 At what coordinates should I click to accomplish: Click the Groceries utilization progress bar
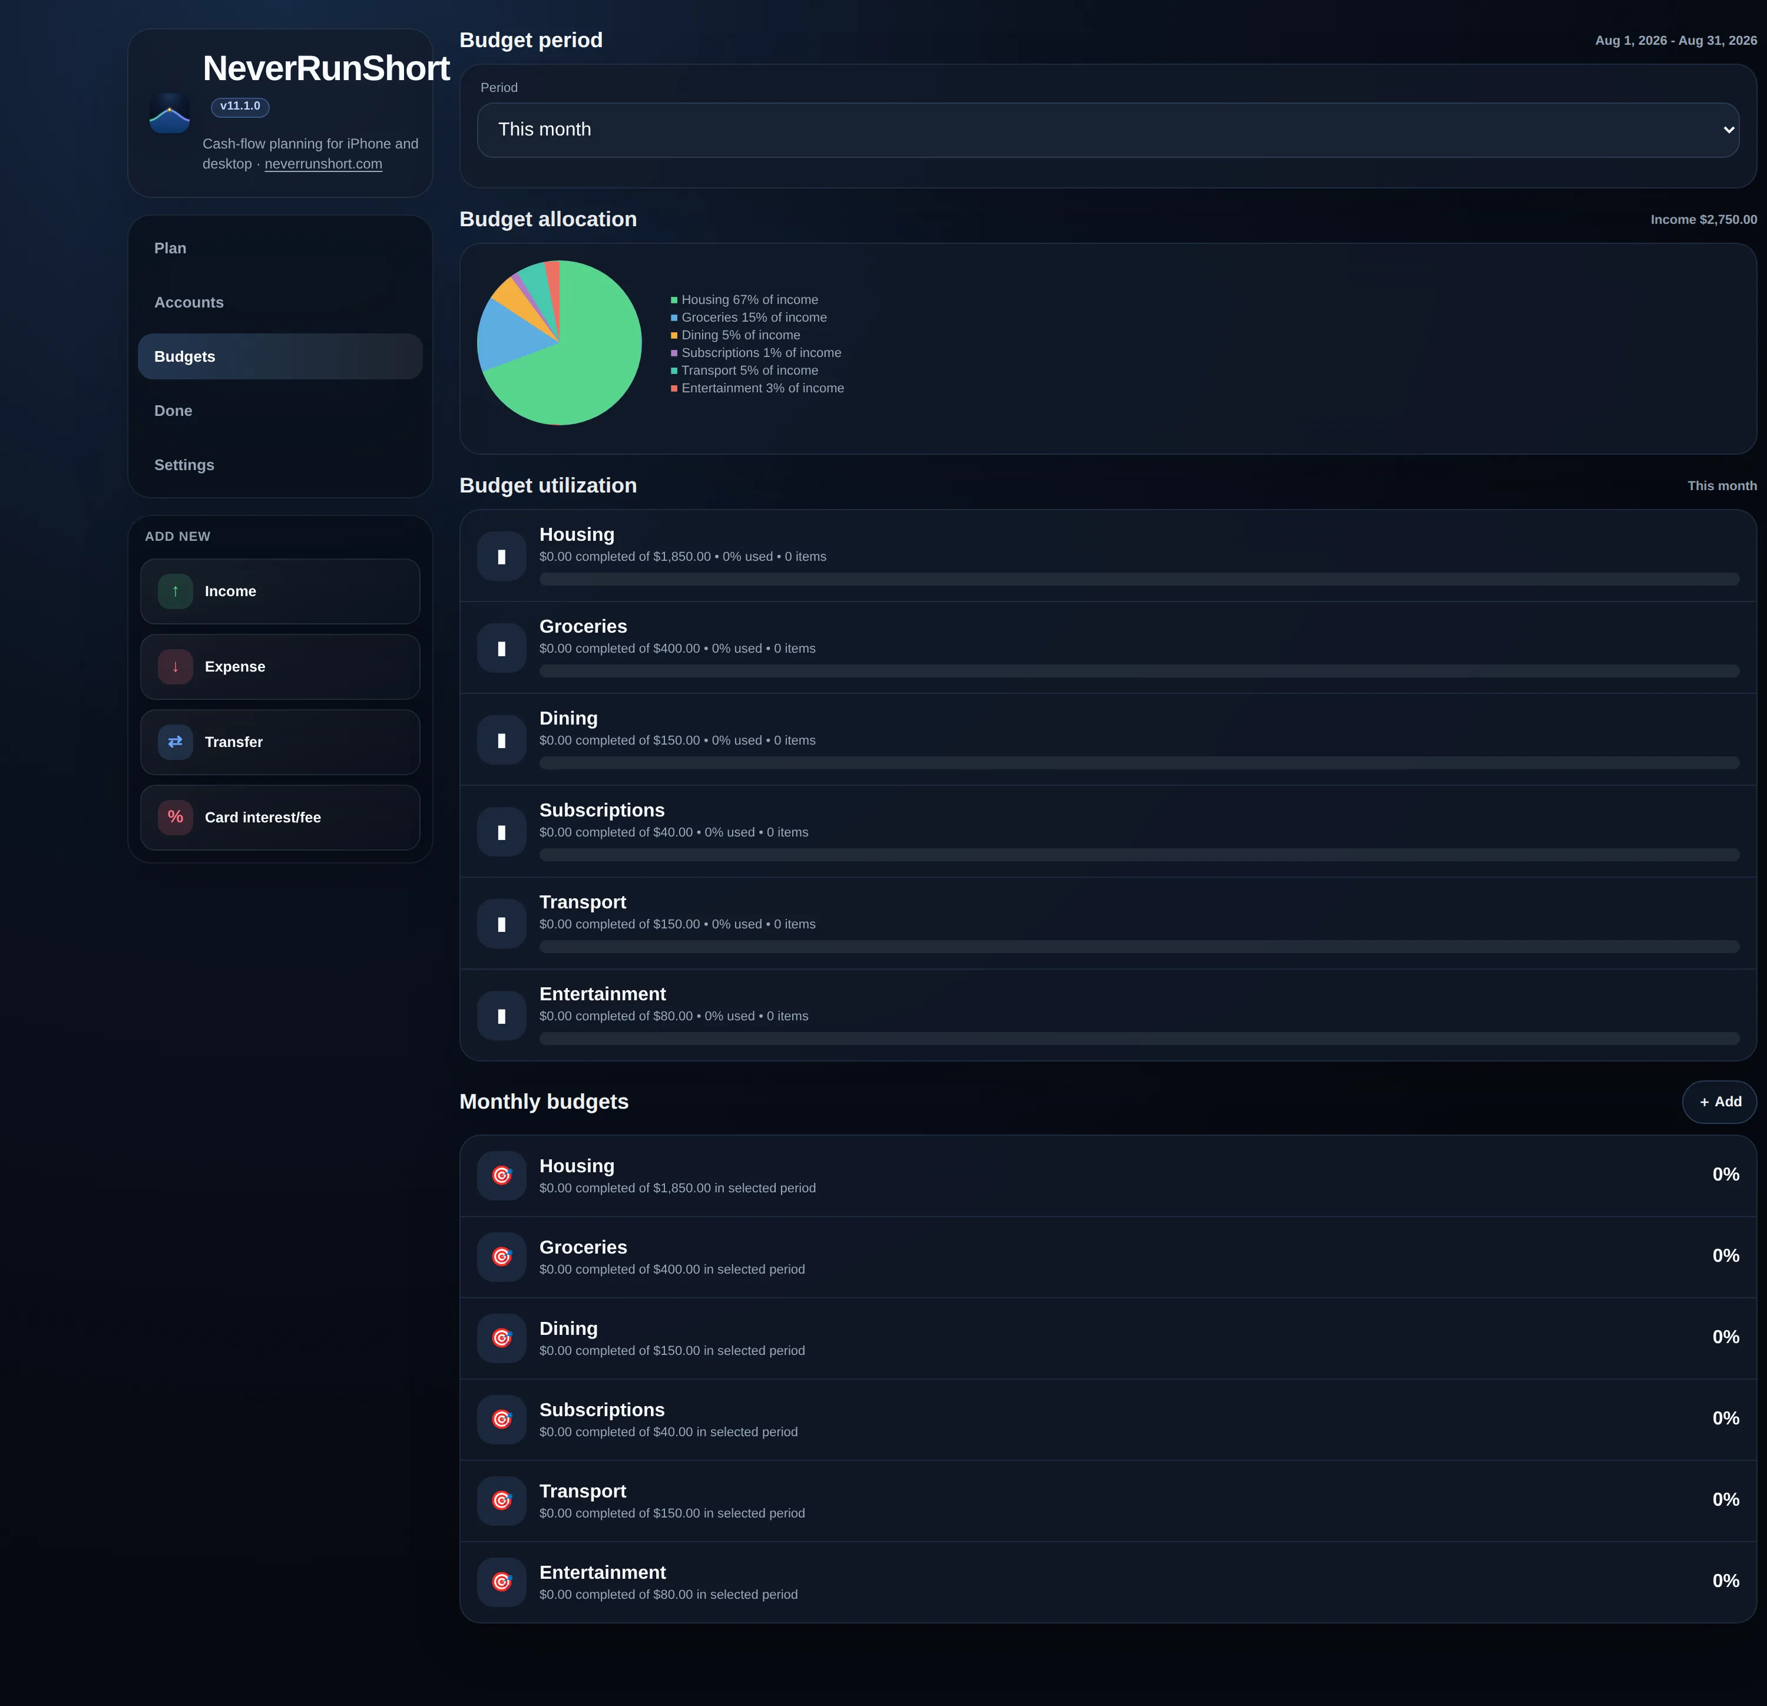click(1140, 671)
